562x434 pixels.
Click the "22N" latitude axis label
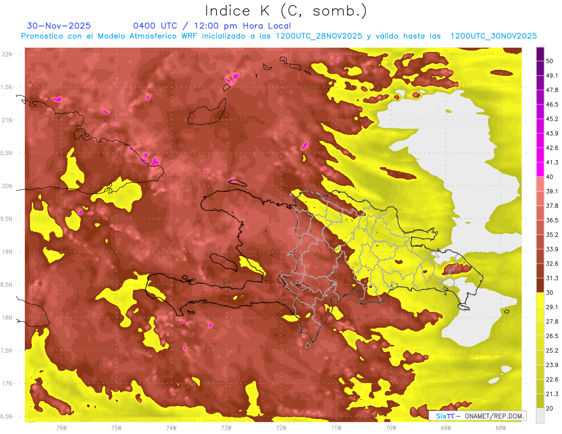[x=7, y=54]
